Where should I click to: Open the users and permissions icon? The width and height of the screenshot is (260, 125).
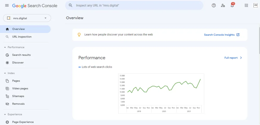[223, 6]
